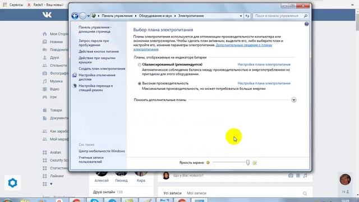This screenshot has height=202, width=359.
Task: Click 'Оборудование и звук' breadcrumb
Action: 155,16
